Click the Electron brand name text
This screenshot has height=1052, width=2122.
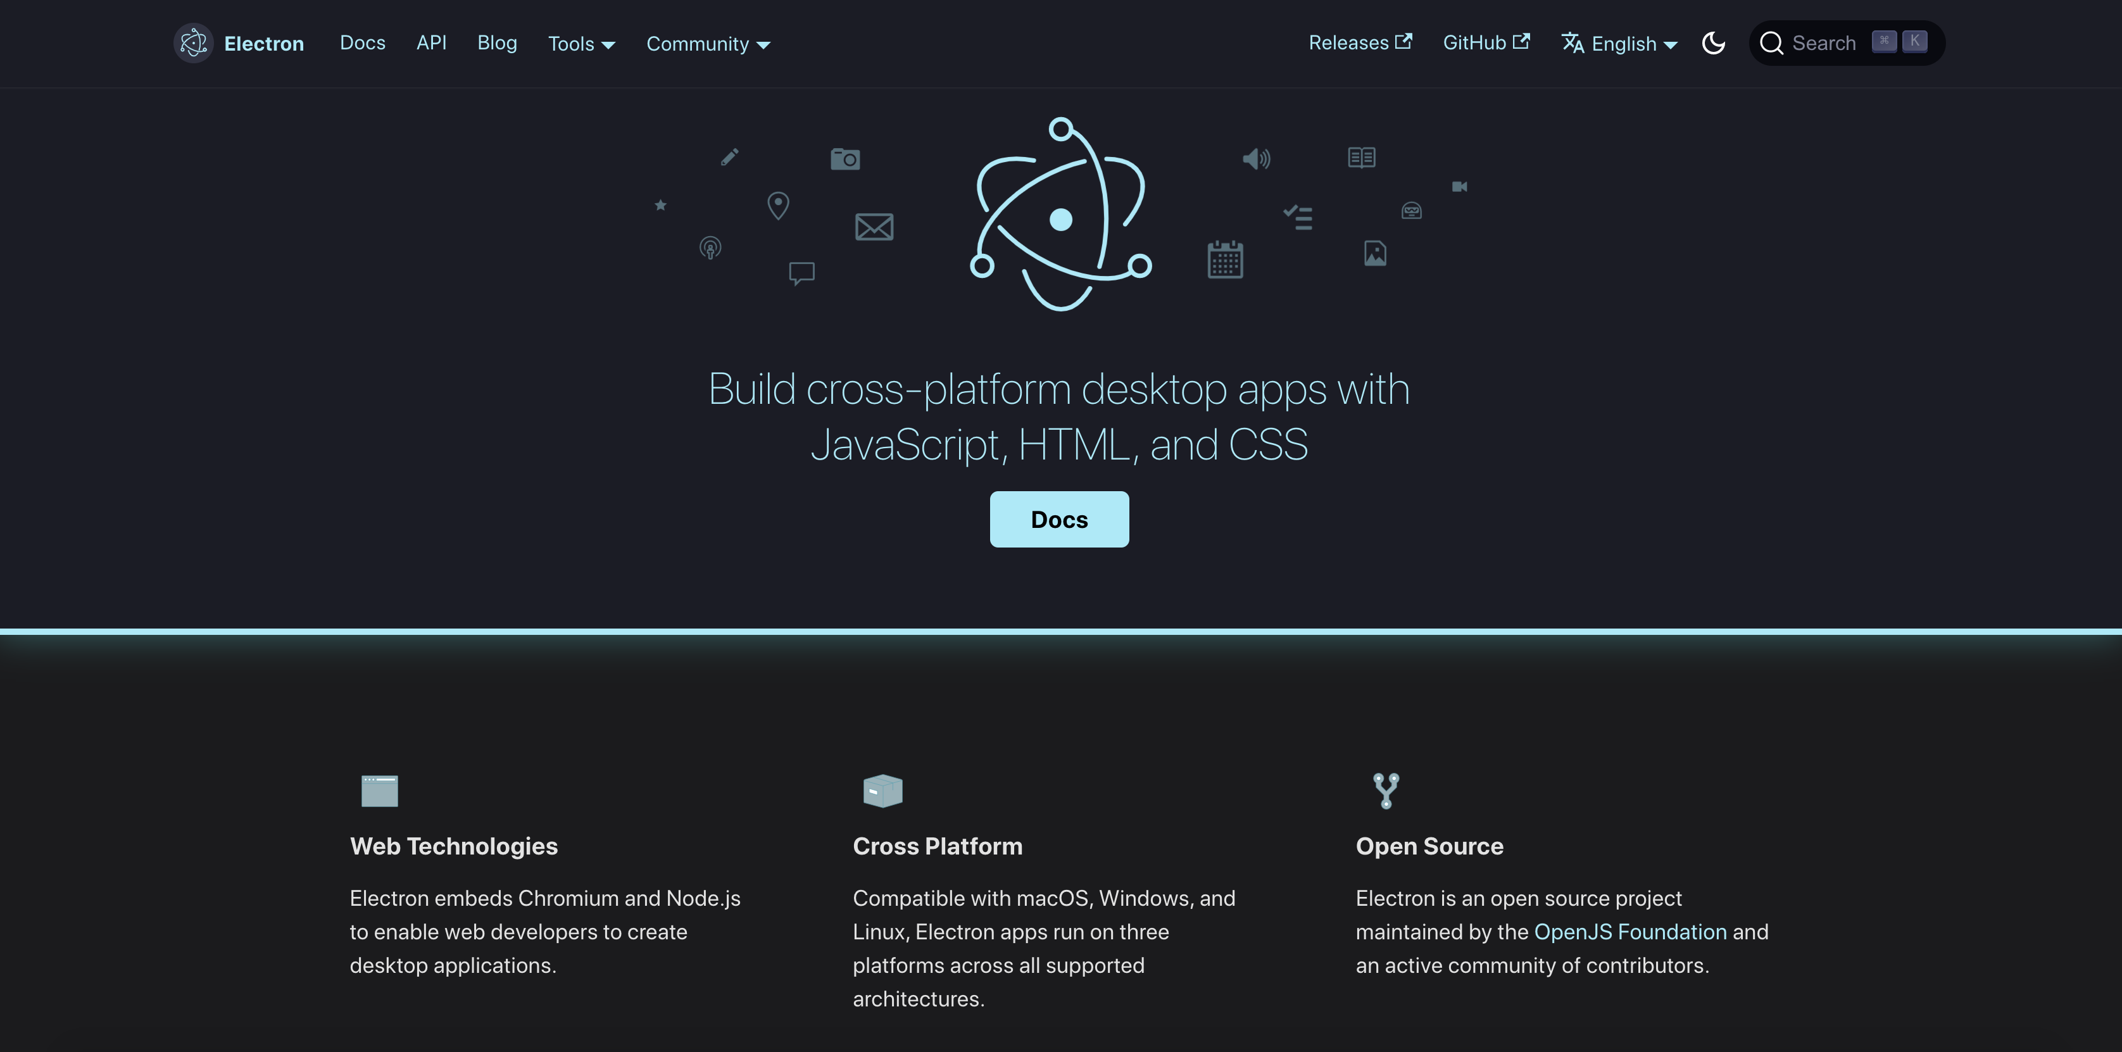(263, 44)
